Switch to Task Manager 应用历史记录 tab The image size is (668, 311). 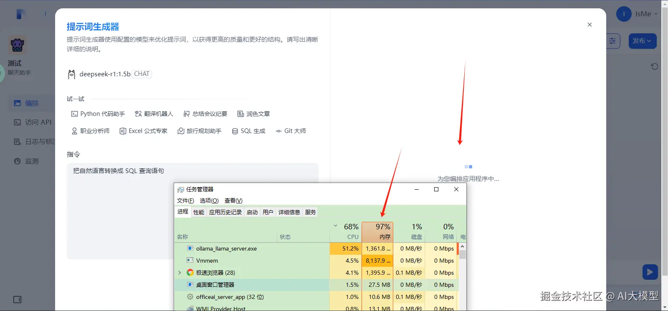(225, 212)
